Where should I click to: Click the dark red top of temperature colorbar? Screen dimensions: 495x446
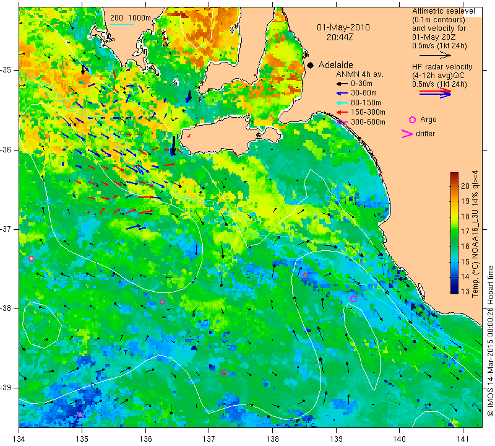point(454,175)
